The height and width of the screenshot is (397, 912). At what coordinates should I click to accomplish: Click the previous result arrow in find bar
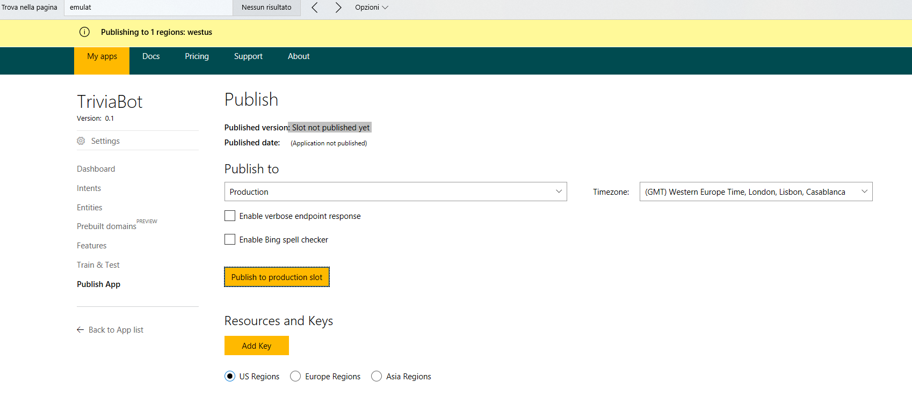point(315,8)
